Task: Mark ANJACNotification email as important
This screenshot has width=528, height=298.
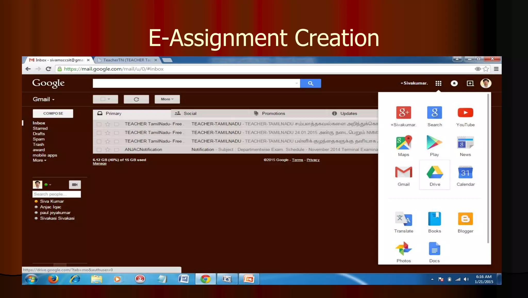Action: click(117, 150)
